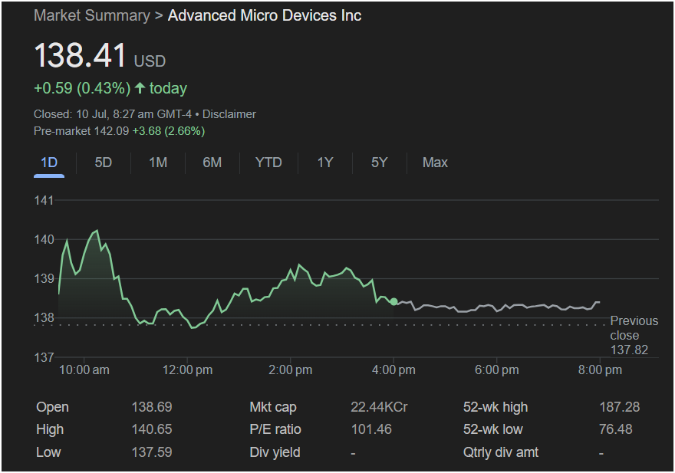Click the Disclaimer link
This screenshot has width=675, height=473.
click(229, 114)
